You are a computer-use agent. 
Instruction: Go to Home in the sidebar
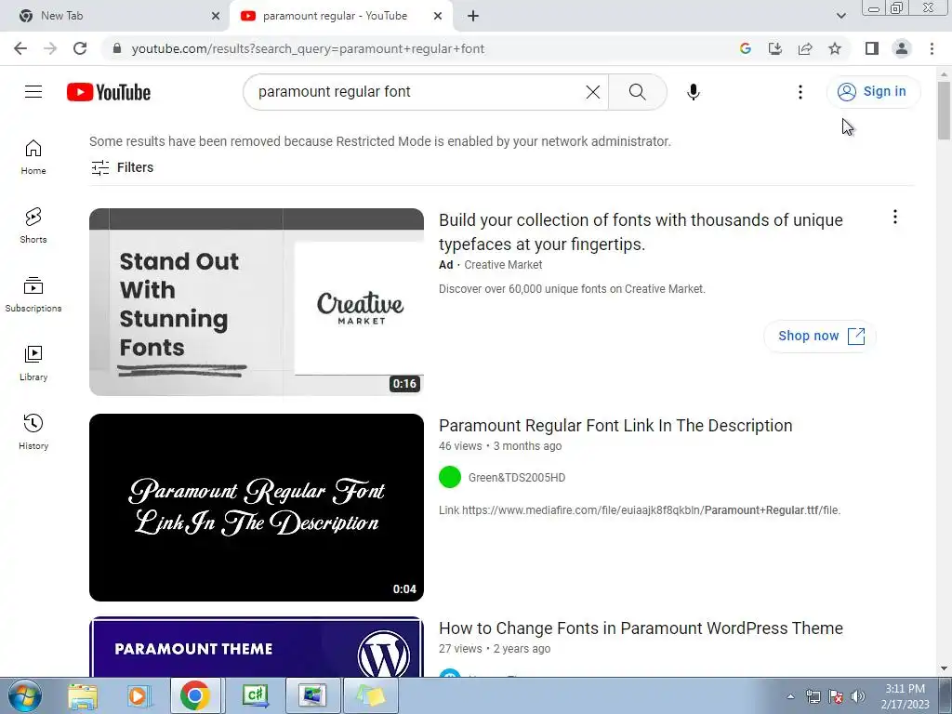tap(33, 156)
